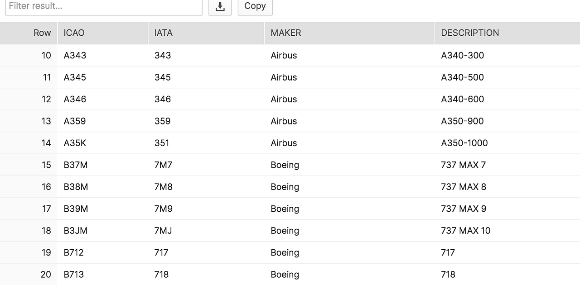This screenshot has height=285, width=580.
Task: Click the 345 IATA cell
Action: [162, 77]
